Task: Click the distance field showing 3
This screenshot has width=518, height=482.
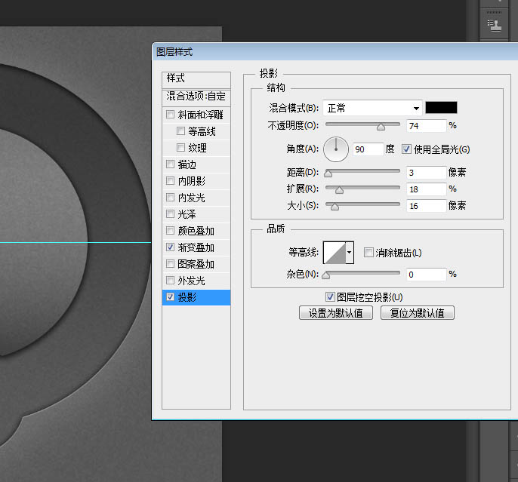Action: [x=427, y=173]
